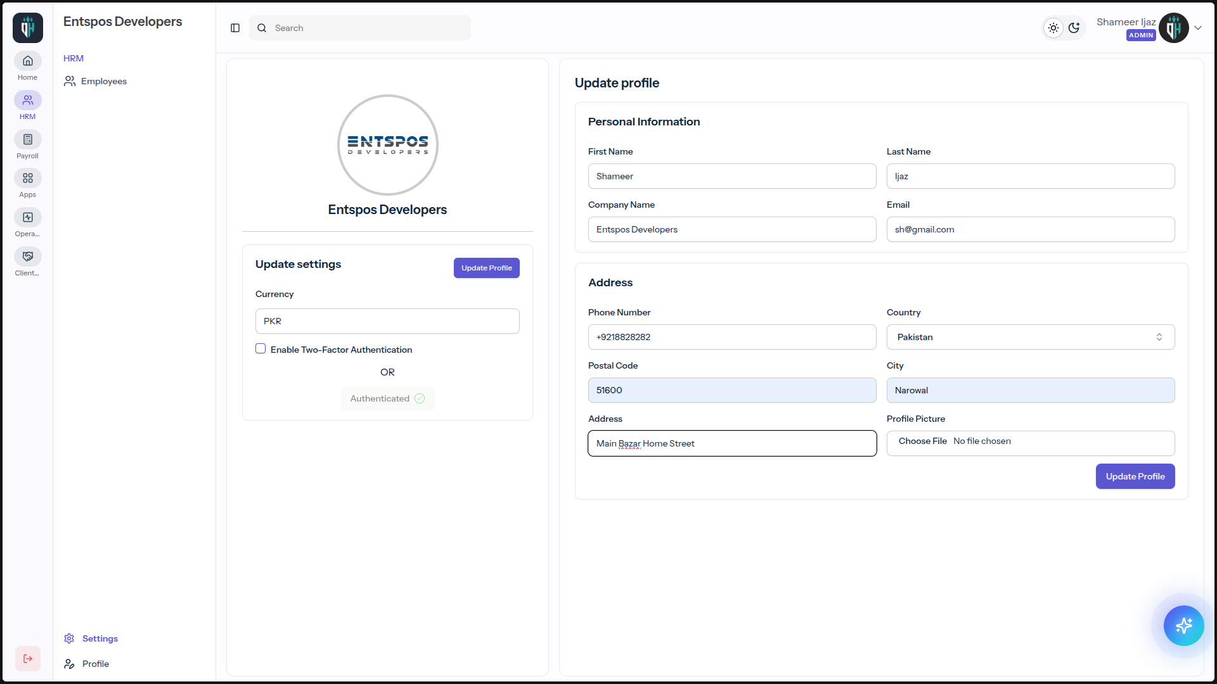Open the Apps sidebar icon

[x=28, y=179]
